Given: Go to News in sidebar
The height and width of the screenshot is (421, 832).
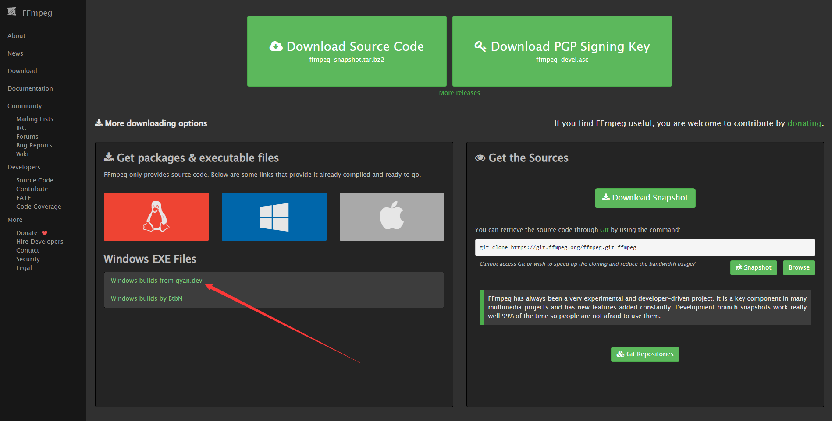Looking at the screenshot, I should [15, 53].
